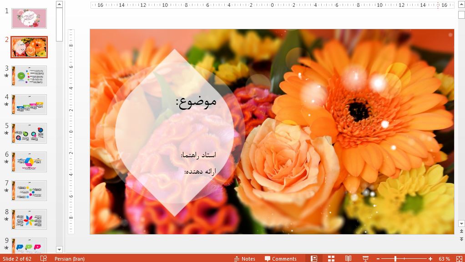The height and width of the screenshot is (262, 465).
Task: Start the Slide Show view
Action: 365,258
